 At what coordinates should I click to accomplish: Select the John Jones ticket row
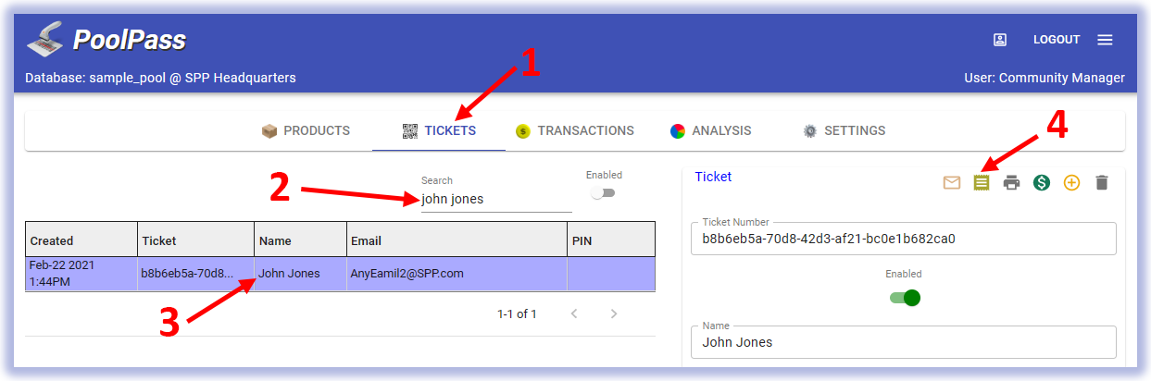(x=340, y=274)
